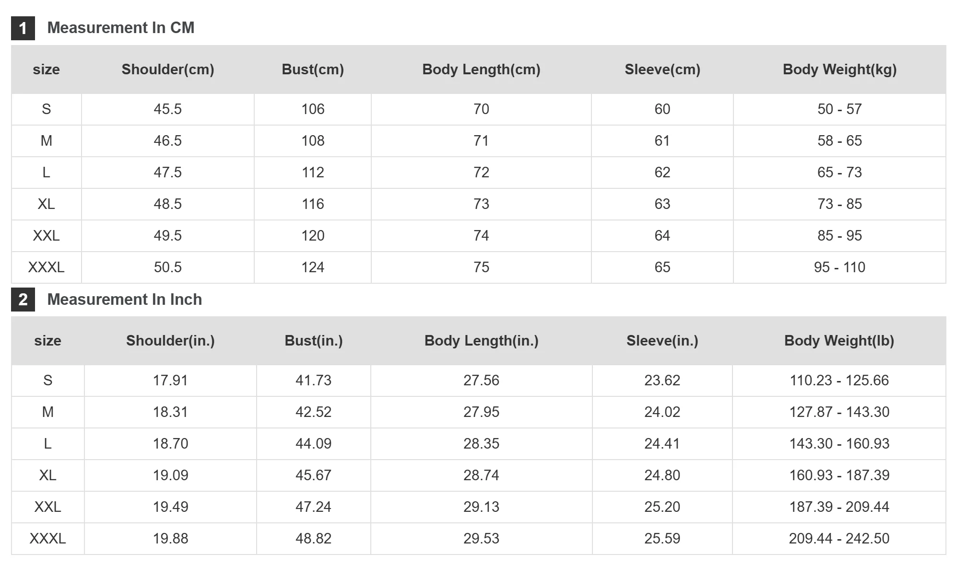
Task: Click the Bust(cm) column header
Action: (x=313, y=69)
